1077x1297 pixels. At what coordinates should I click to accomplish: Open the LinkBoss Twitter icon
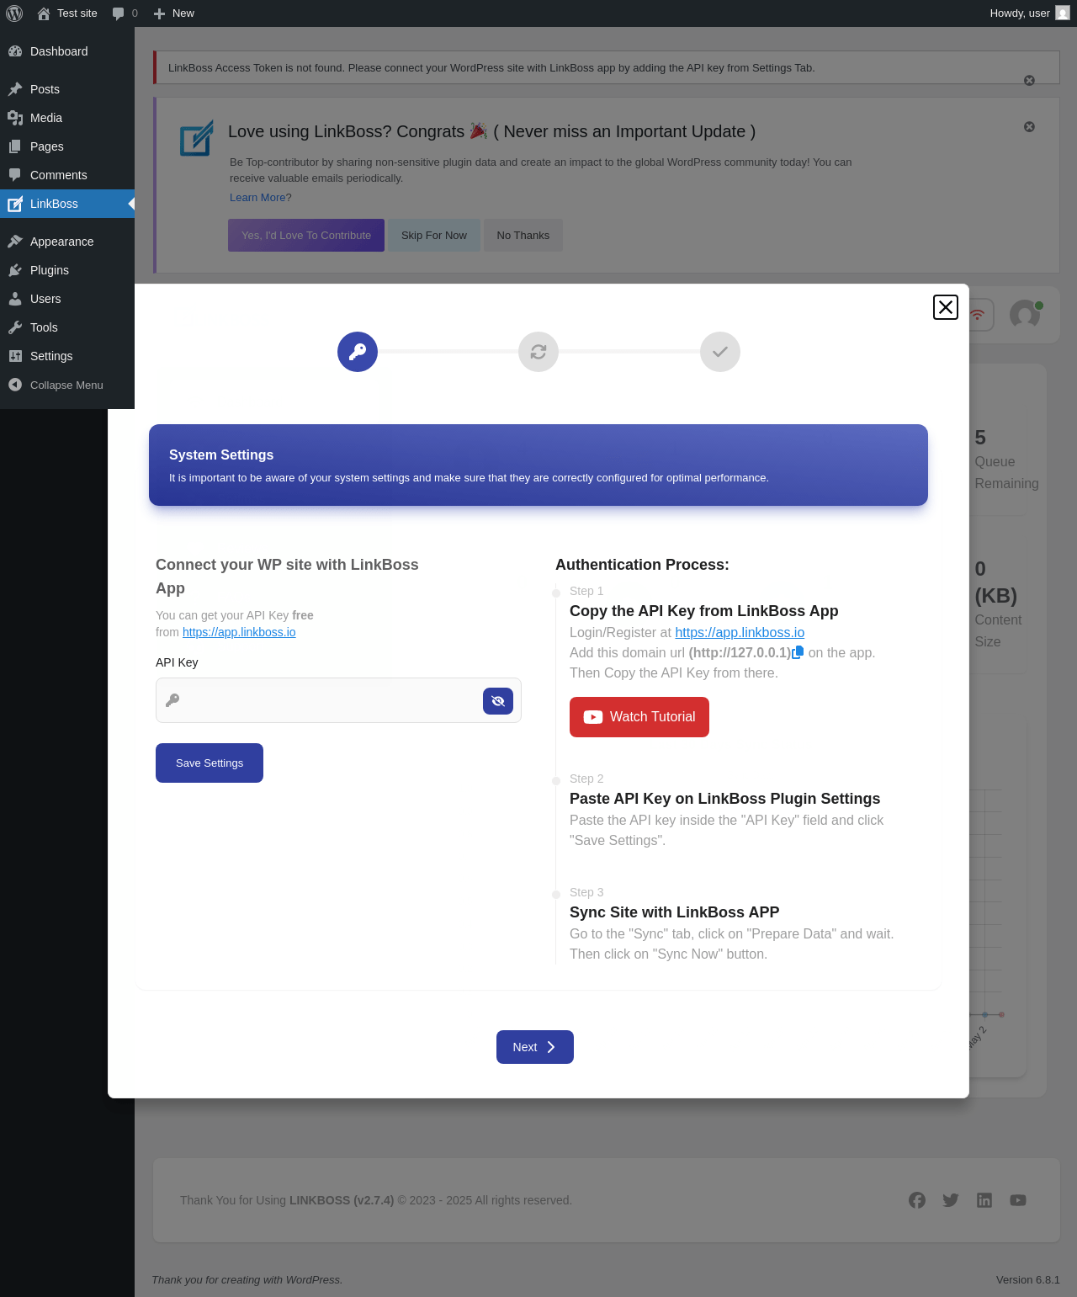951,1200
